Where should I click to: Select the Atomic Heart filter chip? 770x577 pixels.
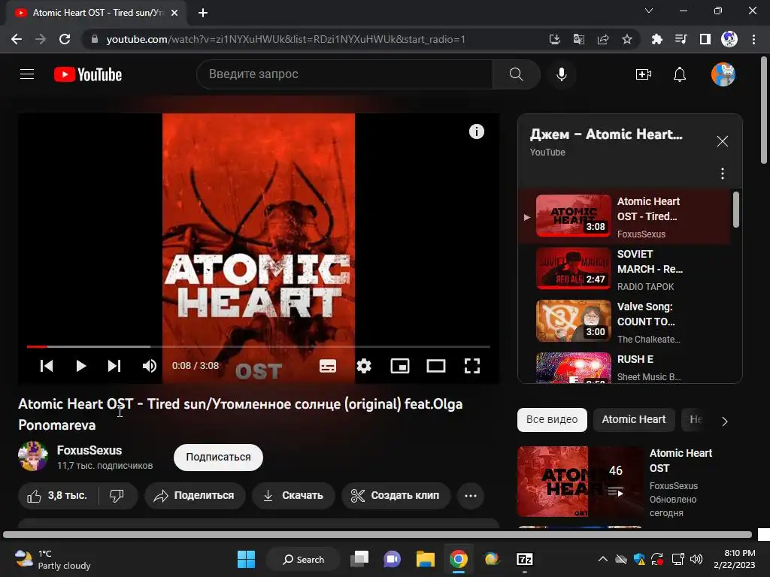pos(633,419)
